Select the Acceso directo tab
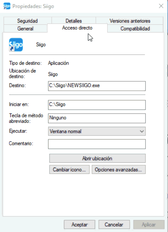The height and width of the screenshot is (232, 168). (x=77, y=28)
